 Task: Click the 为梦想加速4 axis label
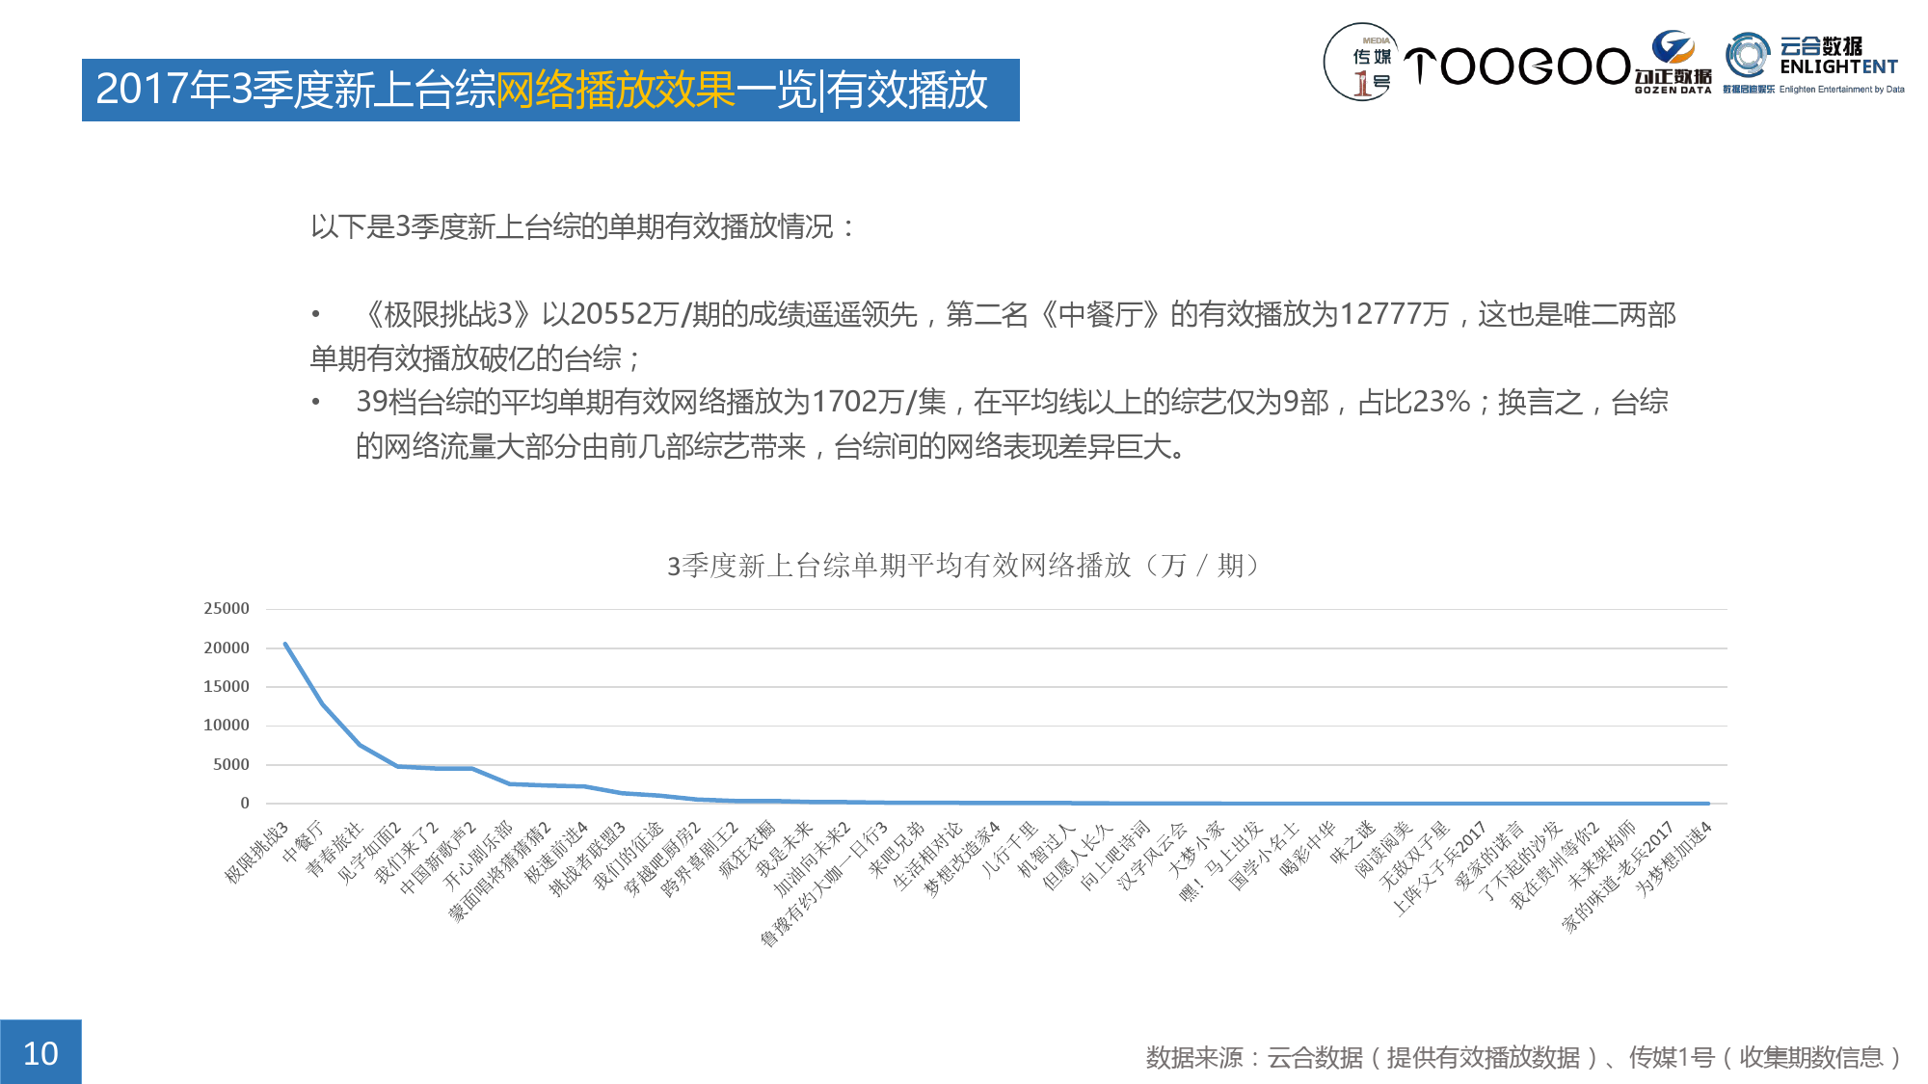[1674, 859]
